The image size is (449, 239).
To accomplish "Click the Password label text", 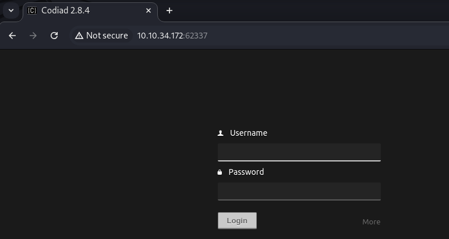I will (x=246, y=172).
